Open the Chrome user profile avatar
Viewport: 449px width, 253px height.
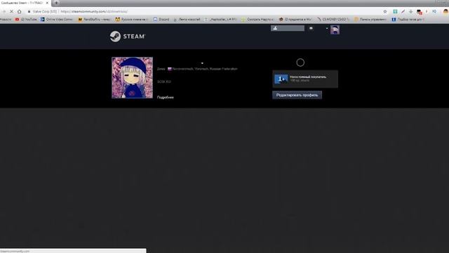tap(446, 11)
